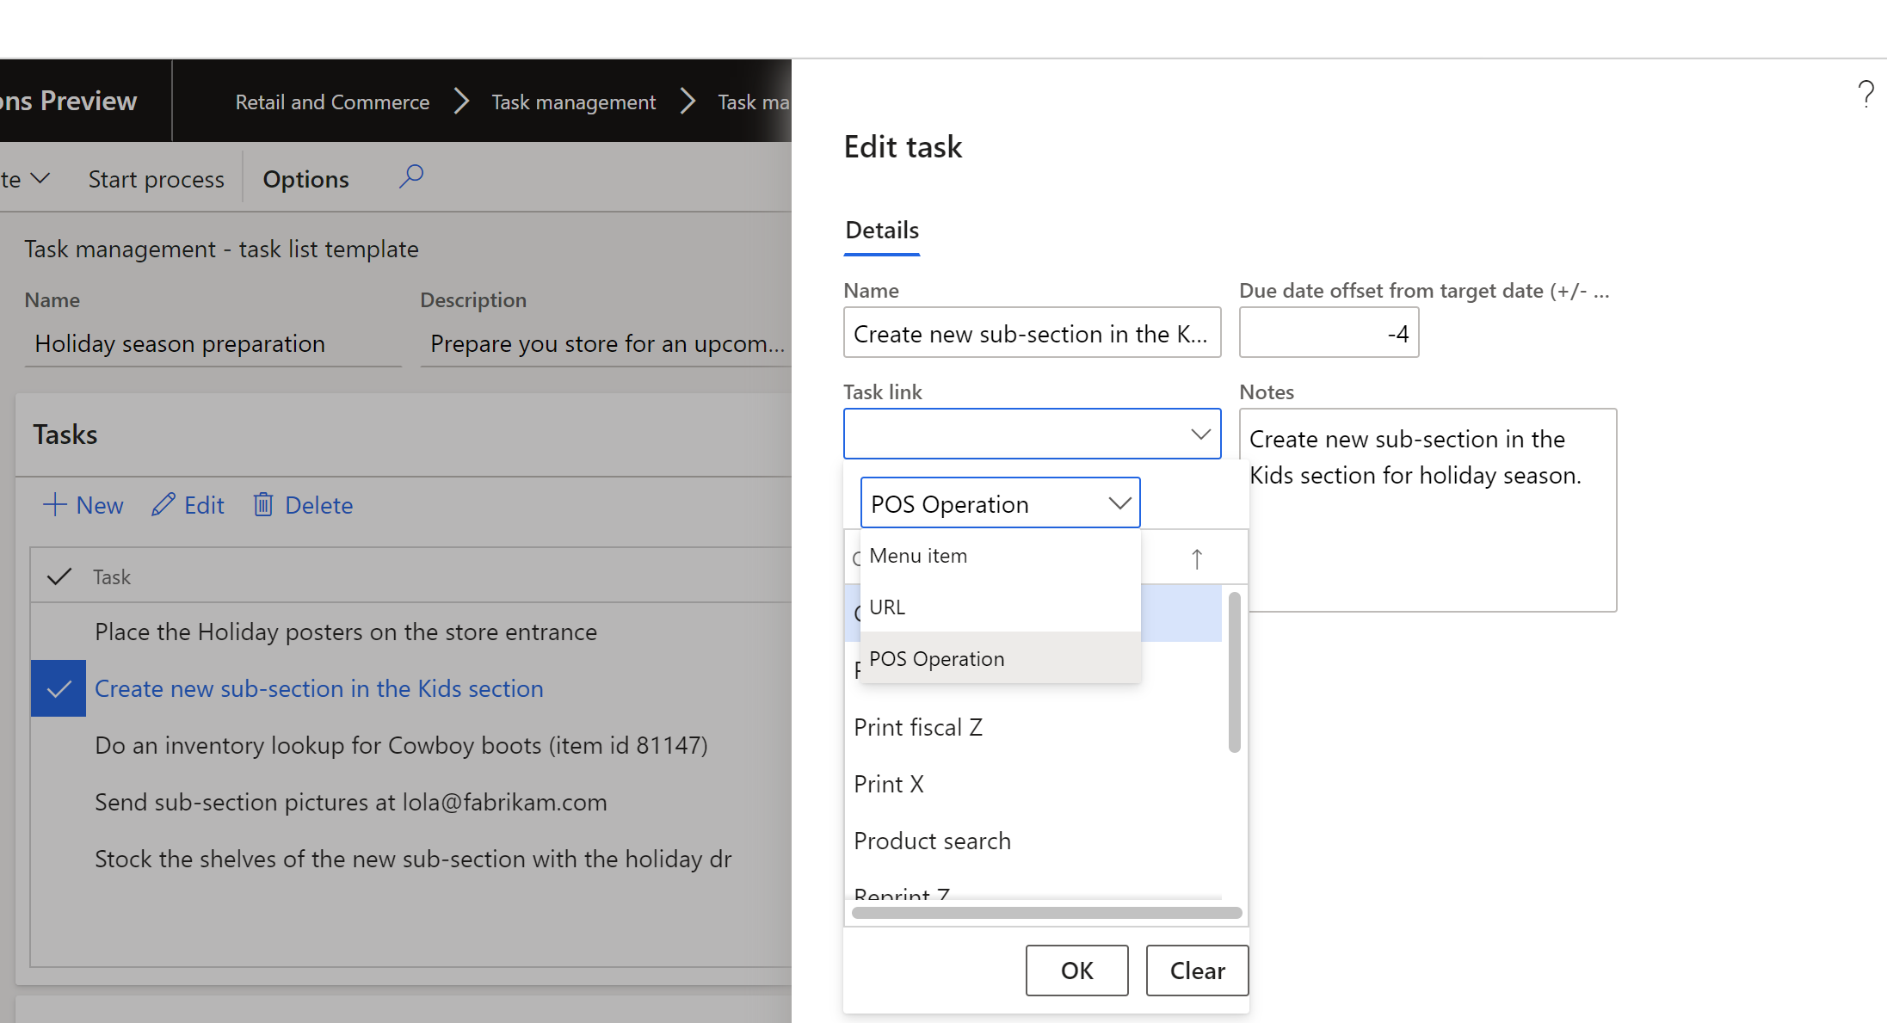Screen dimensions: 1887x1023
Task: Toggle checkbox for Do an inventory lookup task
Action: coord(59,746)
